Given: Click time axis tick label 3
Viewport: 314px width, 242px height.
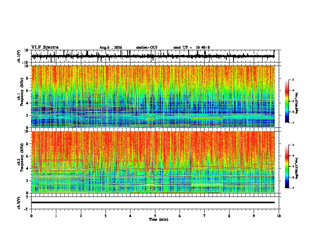Looking at the screenshot, I should click(x=105, y=216).
